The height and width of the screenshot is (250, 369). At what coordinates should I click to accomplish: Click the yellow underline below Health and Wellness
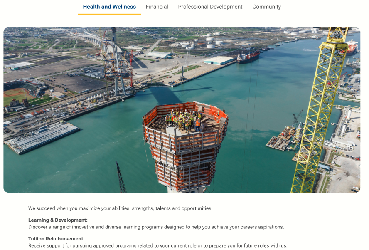(x=109, y=14)
